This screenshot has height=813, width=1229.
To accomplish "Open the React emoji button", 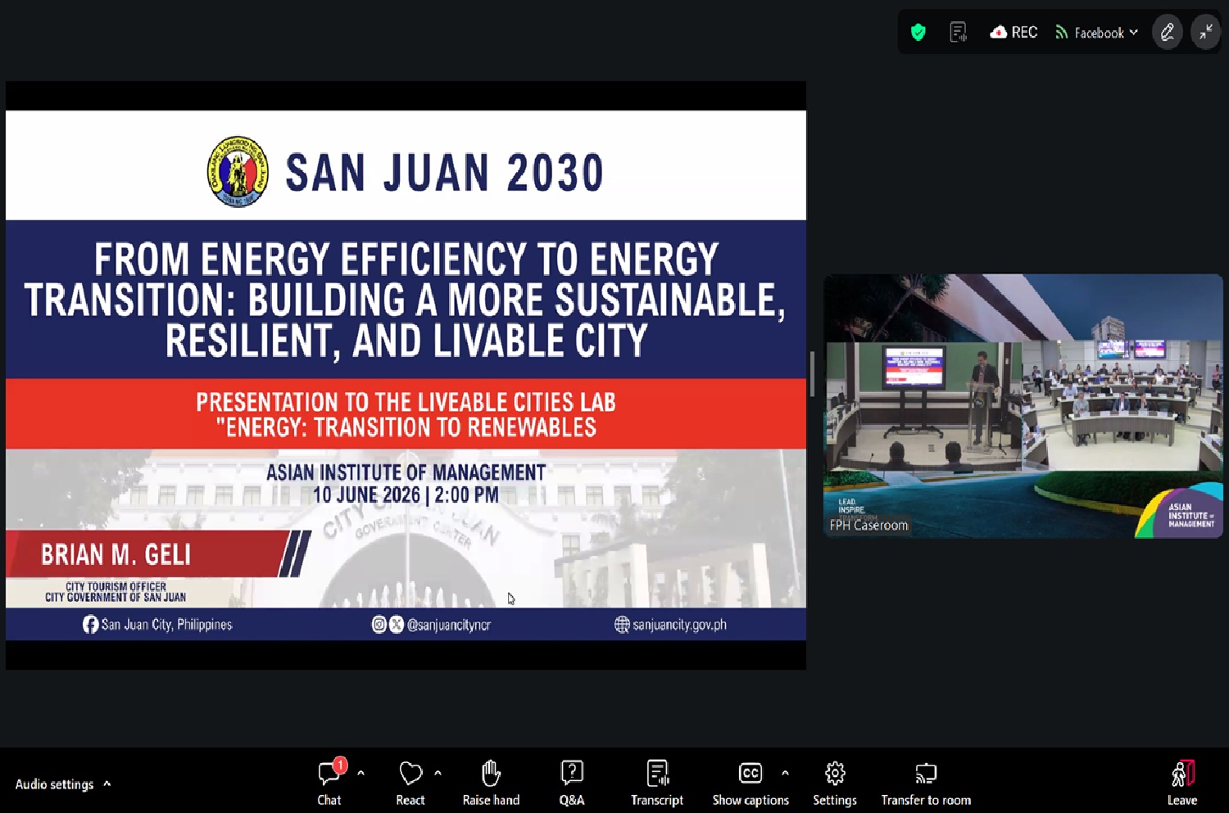I will point(410,783).
